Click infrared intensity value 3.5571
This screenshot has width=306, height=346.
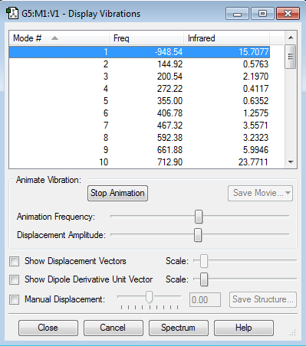255,126
